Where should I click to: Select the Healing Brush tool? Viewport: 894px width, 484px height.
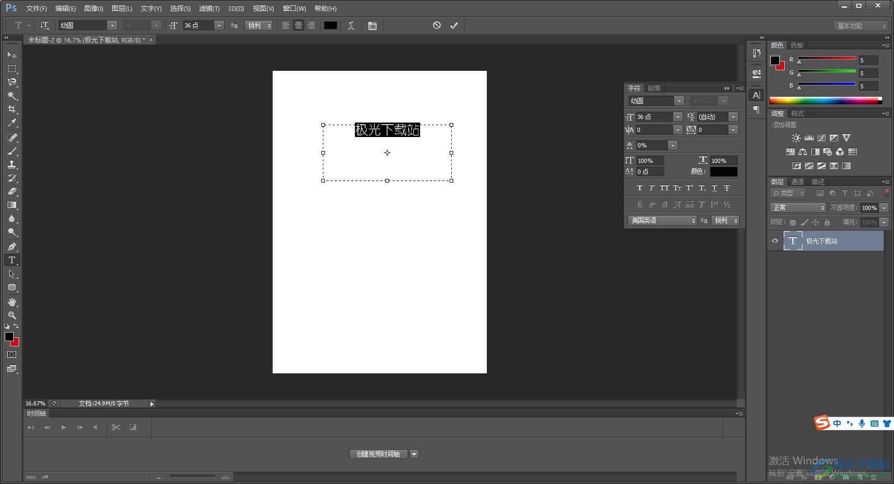(12, 138)
